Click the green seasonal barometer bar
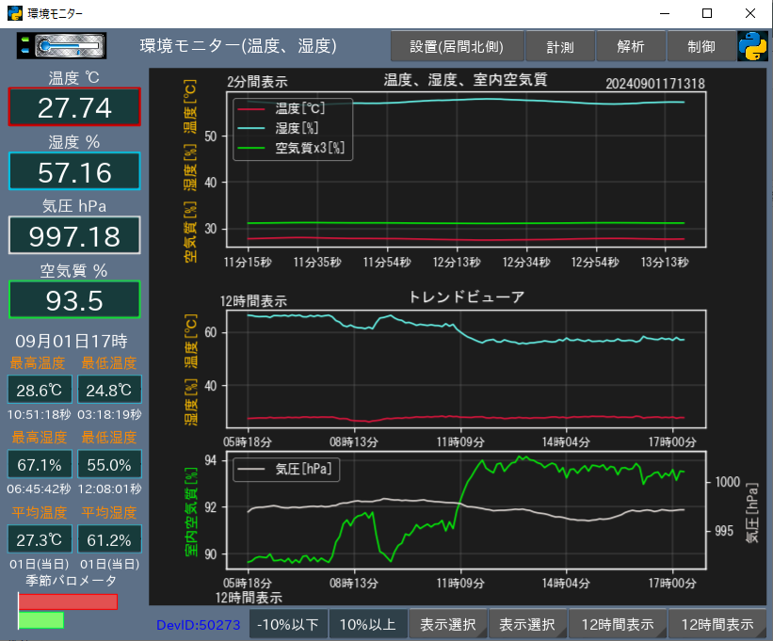Image resolution: width=773 pixels, height=641 pixels. 40,619
